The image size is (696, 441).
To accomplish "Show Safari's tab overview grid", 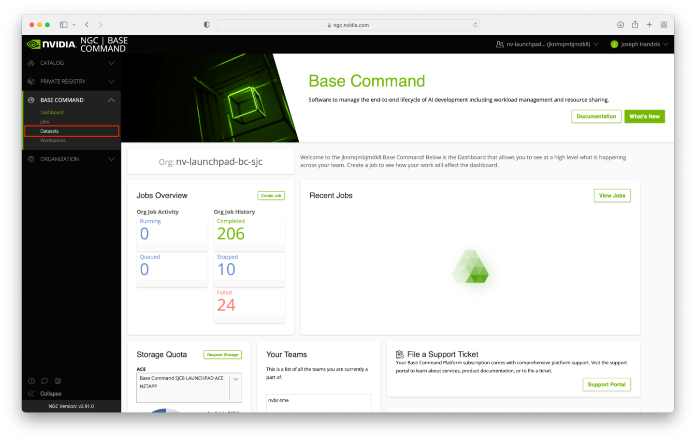I will point(664,25).
